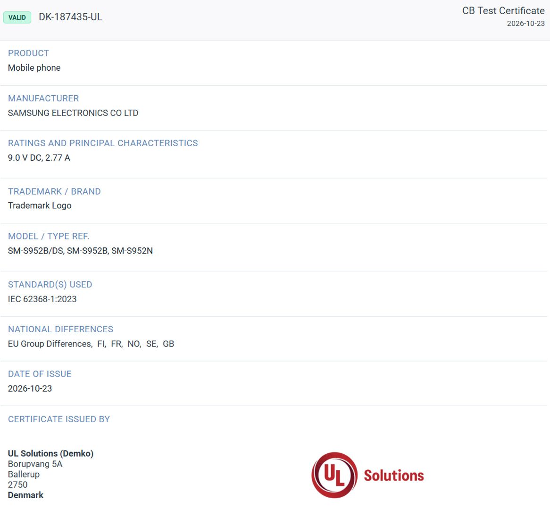Select the 'EU Group Differences' country list
Screen dimensions: 550x509
[91, 344]
